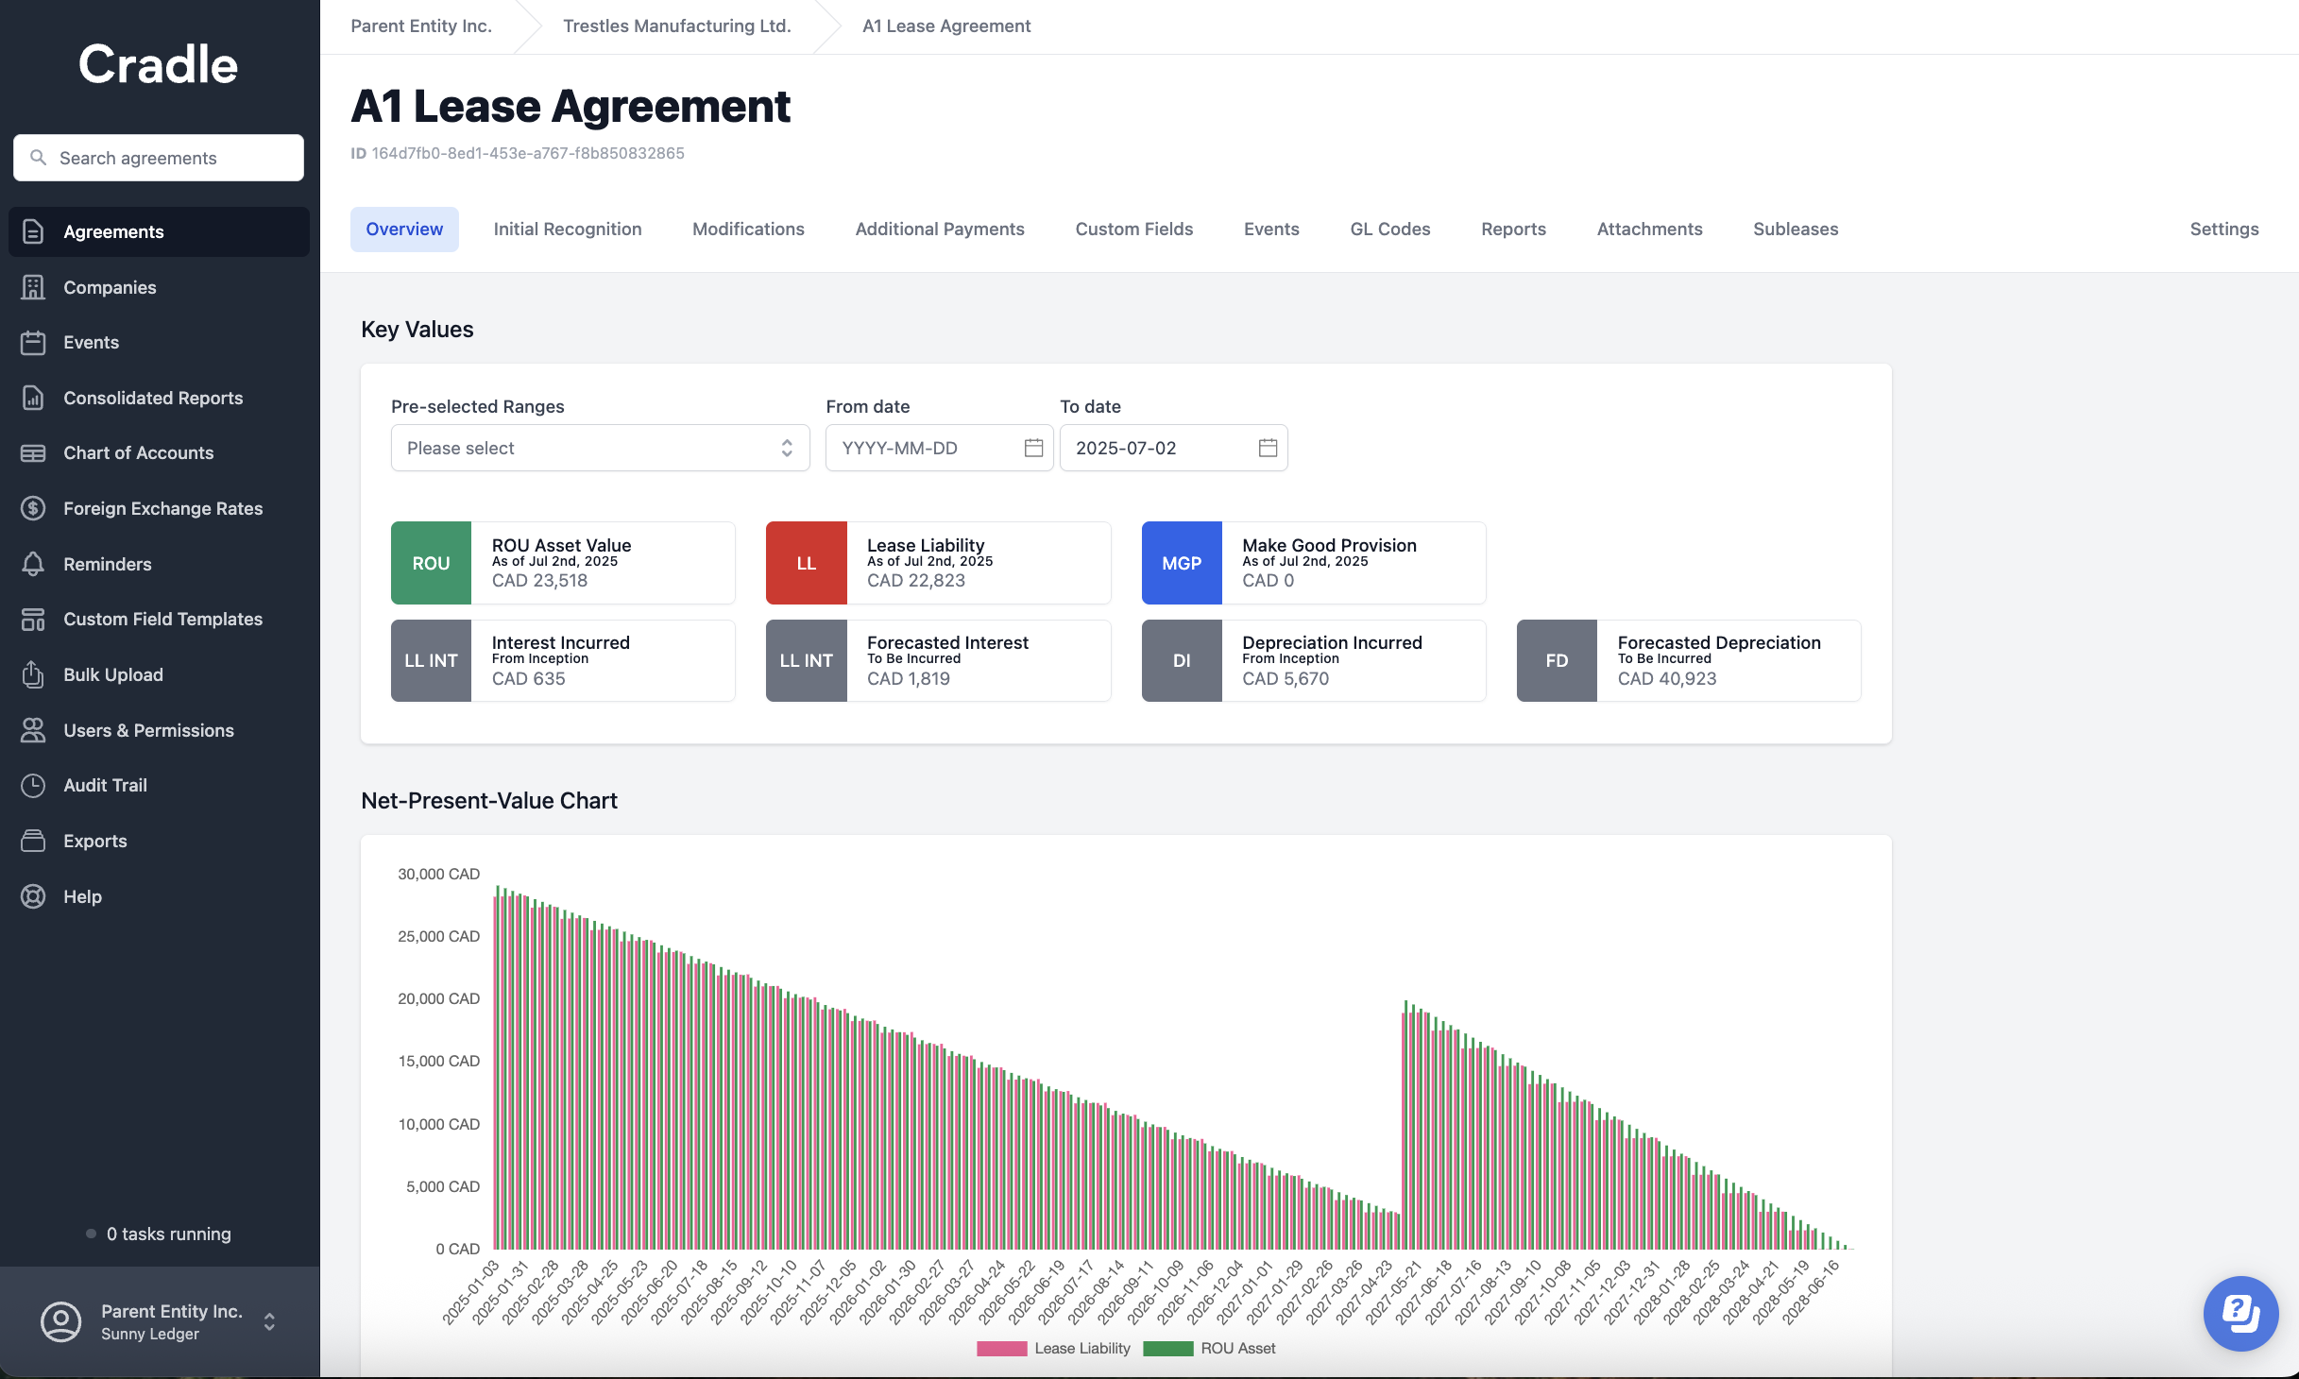2299x1379 pixels.
Task: Click the Reminders bell icon
Action: tap(33, 564)
